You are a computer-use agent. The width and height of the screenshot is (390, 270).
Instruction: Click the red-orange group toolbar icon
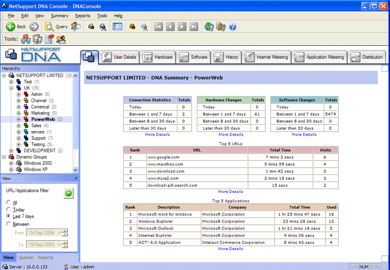pos(132,26)
